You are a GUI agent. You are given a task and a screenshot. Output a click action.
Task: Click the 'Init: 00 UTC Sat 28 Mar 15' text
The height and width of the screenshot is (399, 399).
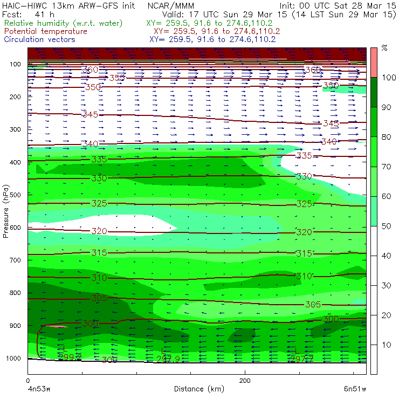click(338, 5)
